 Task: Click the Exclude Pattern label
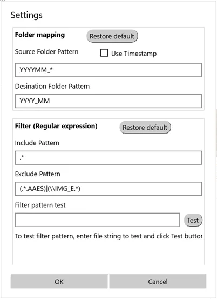pos(37,174)
